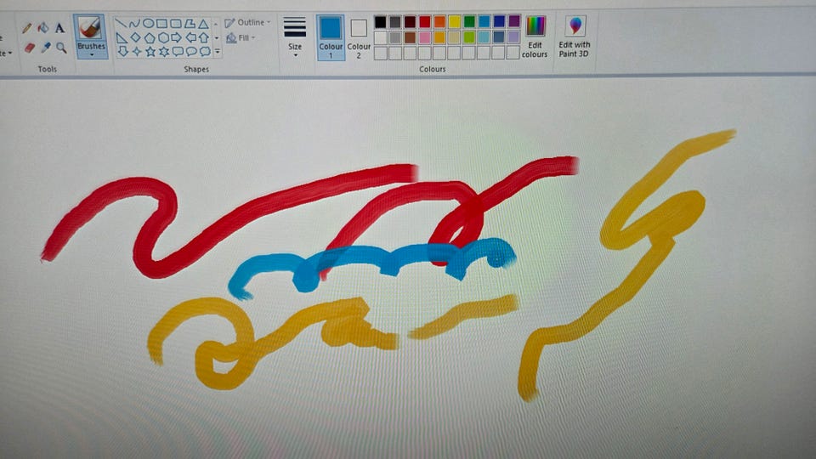
Task: Choose the light grey colour swatch
Action: (x=395, y=37)
